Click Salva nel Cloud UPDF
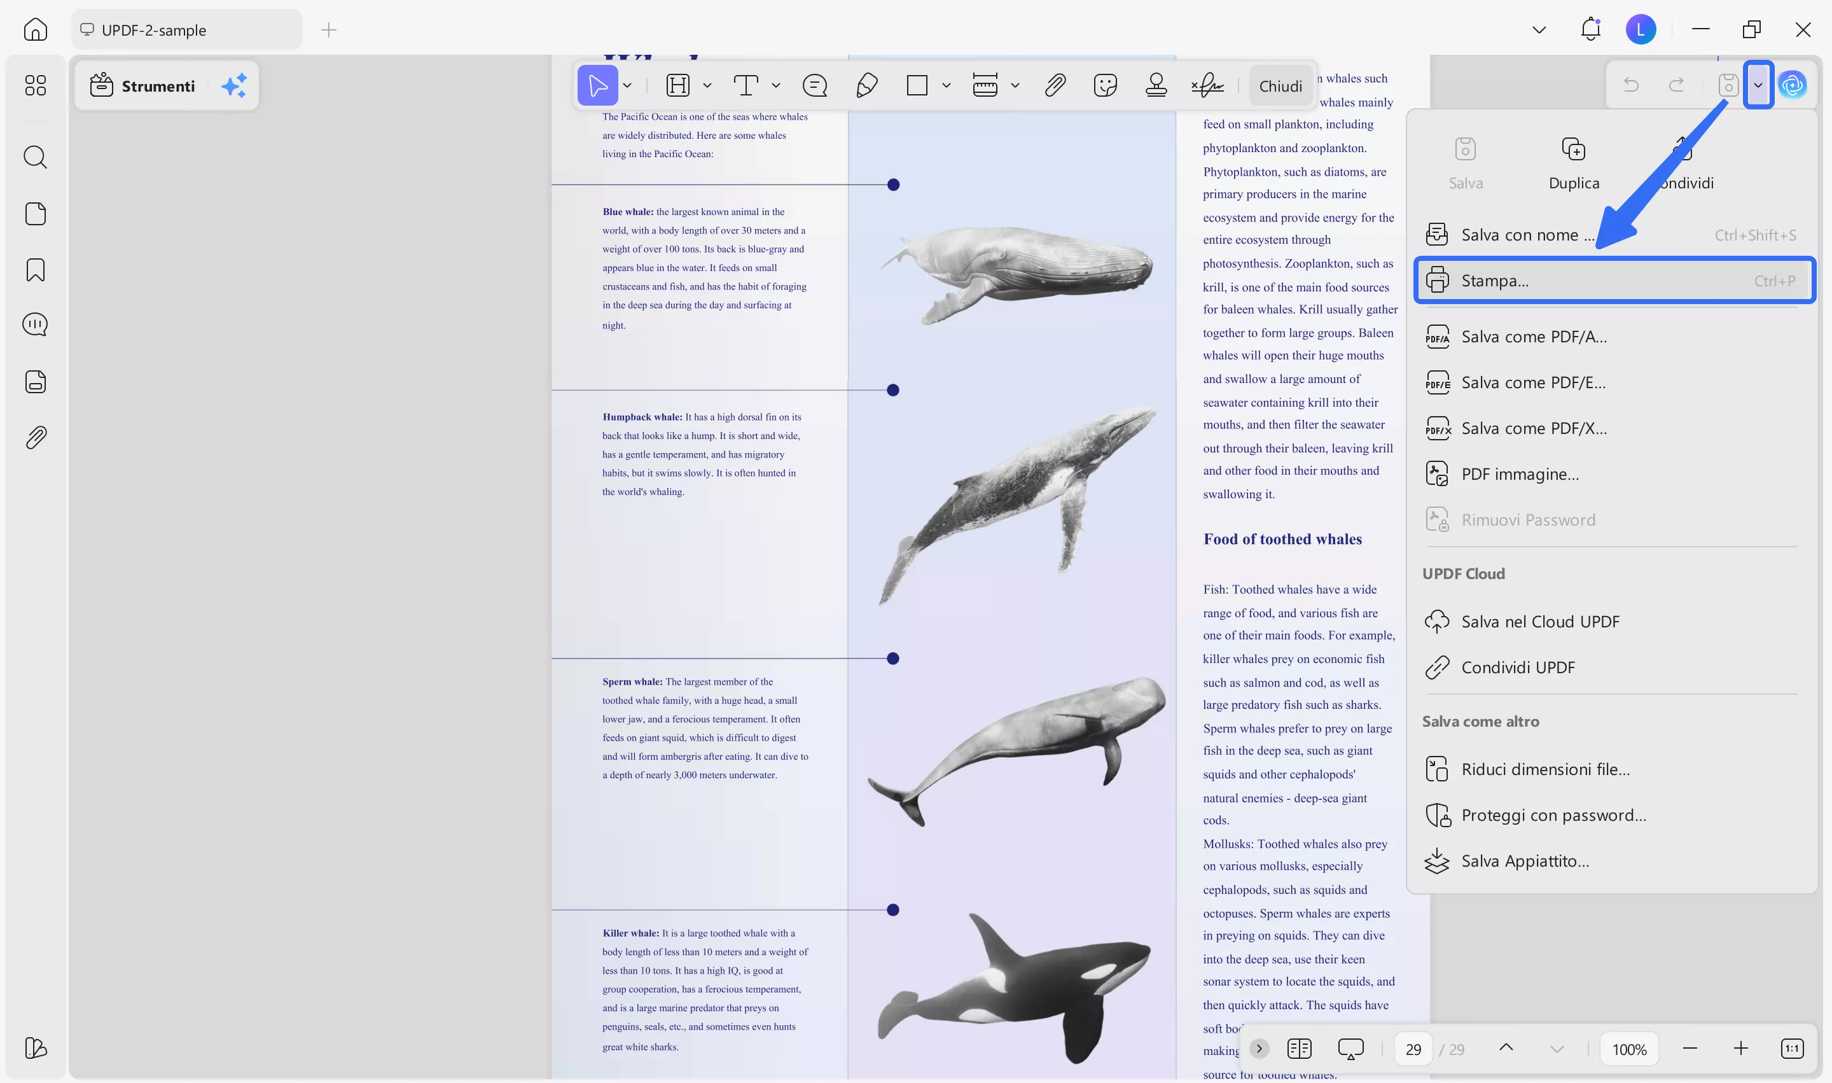Viewport: 1832px width, 1083px height. [1541, 621]
